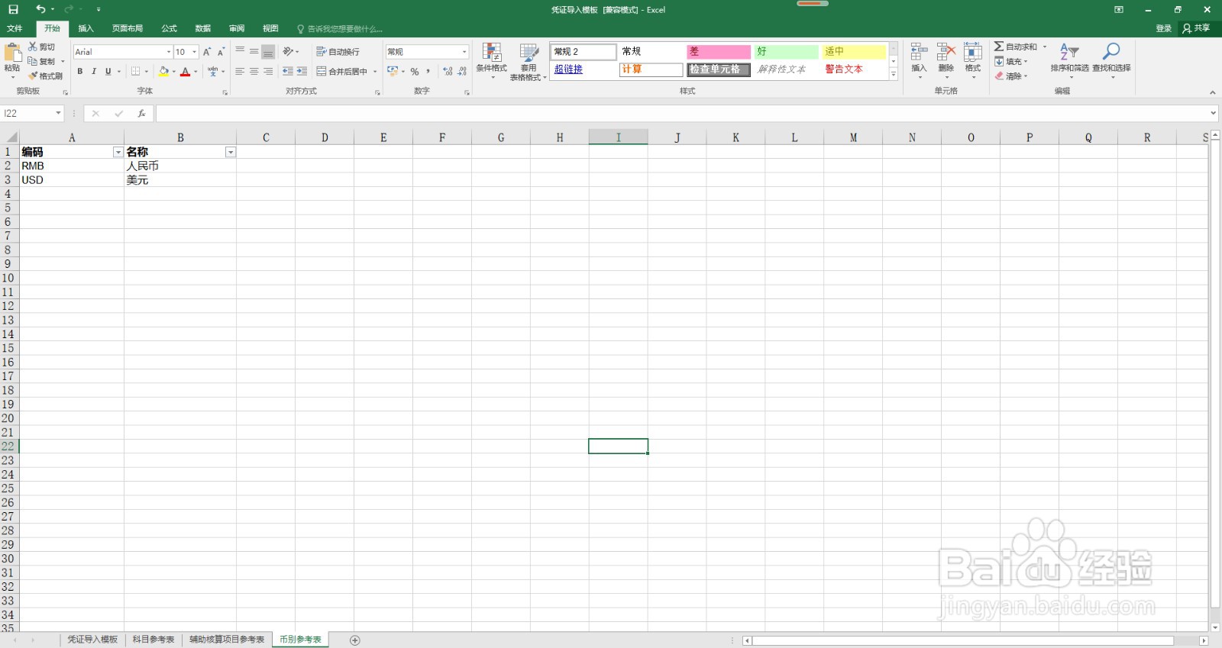
Task: Toggle Bold formatting
Action: click(x=79, y=71)
